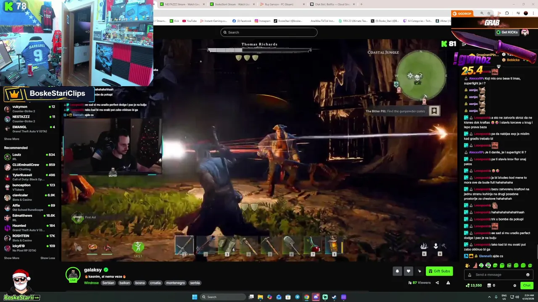Open Steam from taskbar
Screen dimensions: 538x302
coord(334,297)
